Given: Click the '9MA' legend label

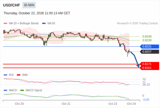Looking at the screenshot, I should (25, 75).
